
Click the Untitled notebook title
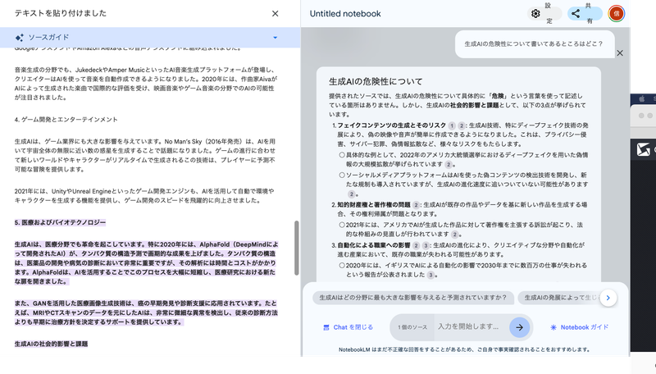[x=345, y=14]
